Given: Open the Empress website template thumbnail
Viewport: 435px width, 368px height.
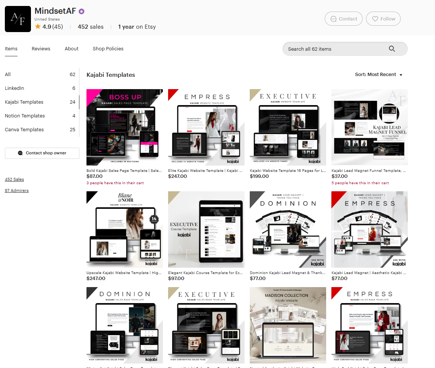Looking at the screenshot, I should [x=206, y=128].
